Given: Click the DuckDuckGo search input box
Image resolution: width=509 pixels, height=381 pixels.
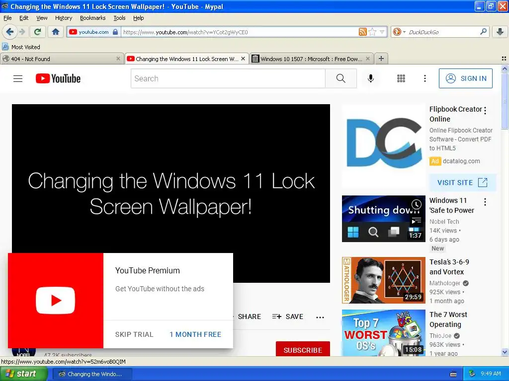Looking at the screenshot, I should tap(443, 32).
